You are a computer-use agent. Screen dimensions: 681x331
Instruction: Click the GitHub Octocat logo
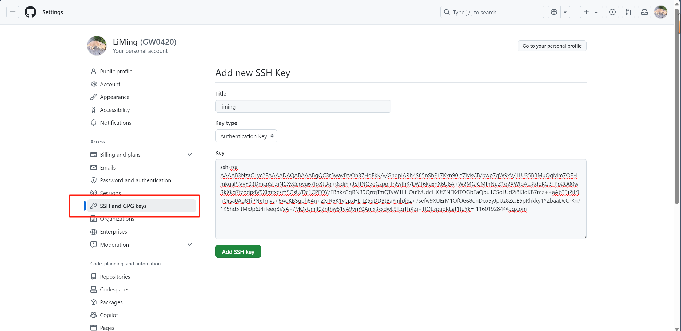coord(30,12)
